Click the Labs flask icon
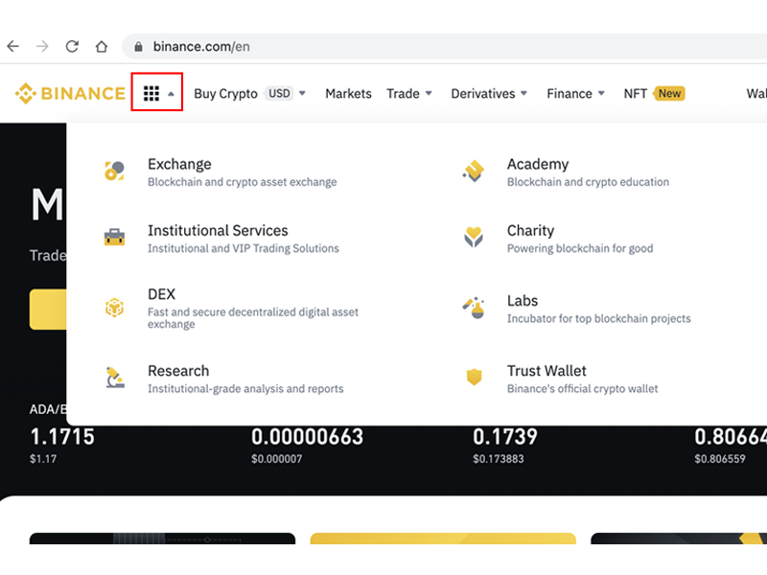 point(474,308)
